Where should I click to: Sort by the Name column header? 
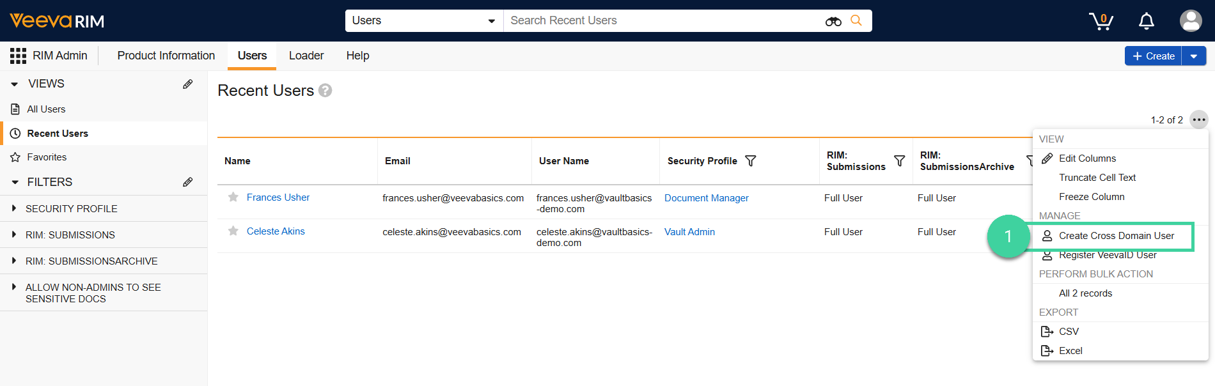237,161
